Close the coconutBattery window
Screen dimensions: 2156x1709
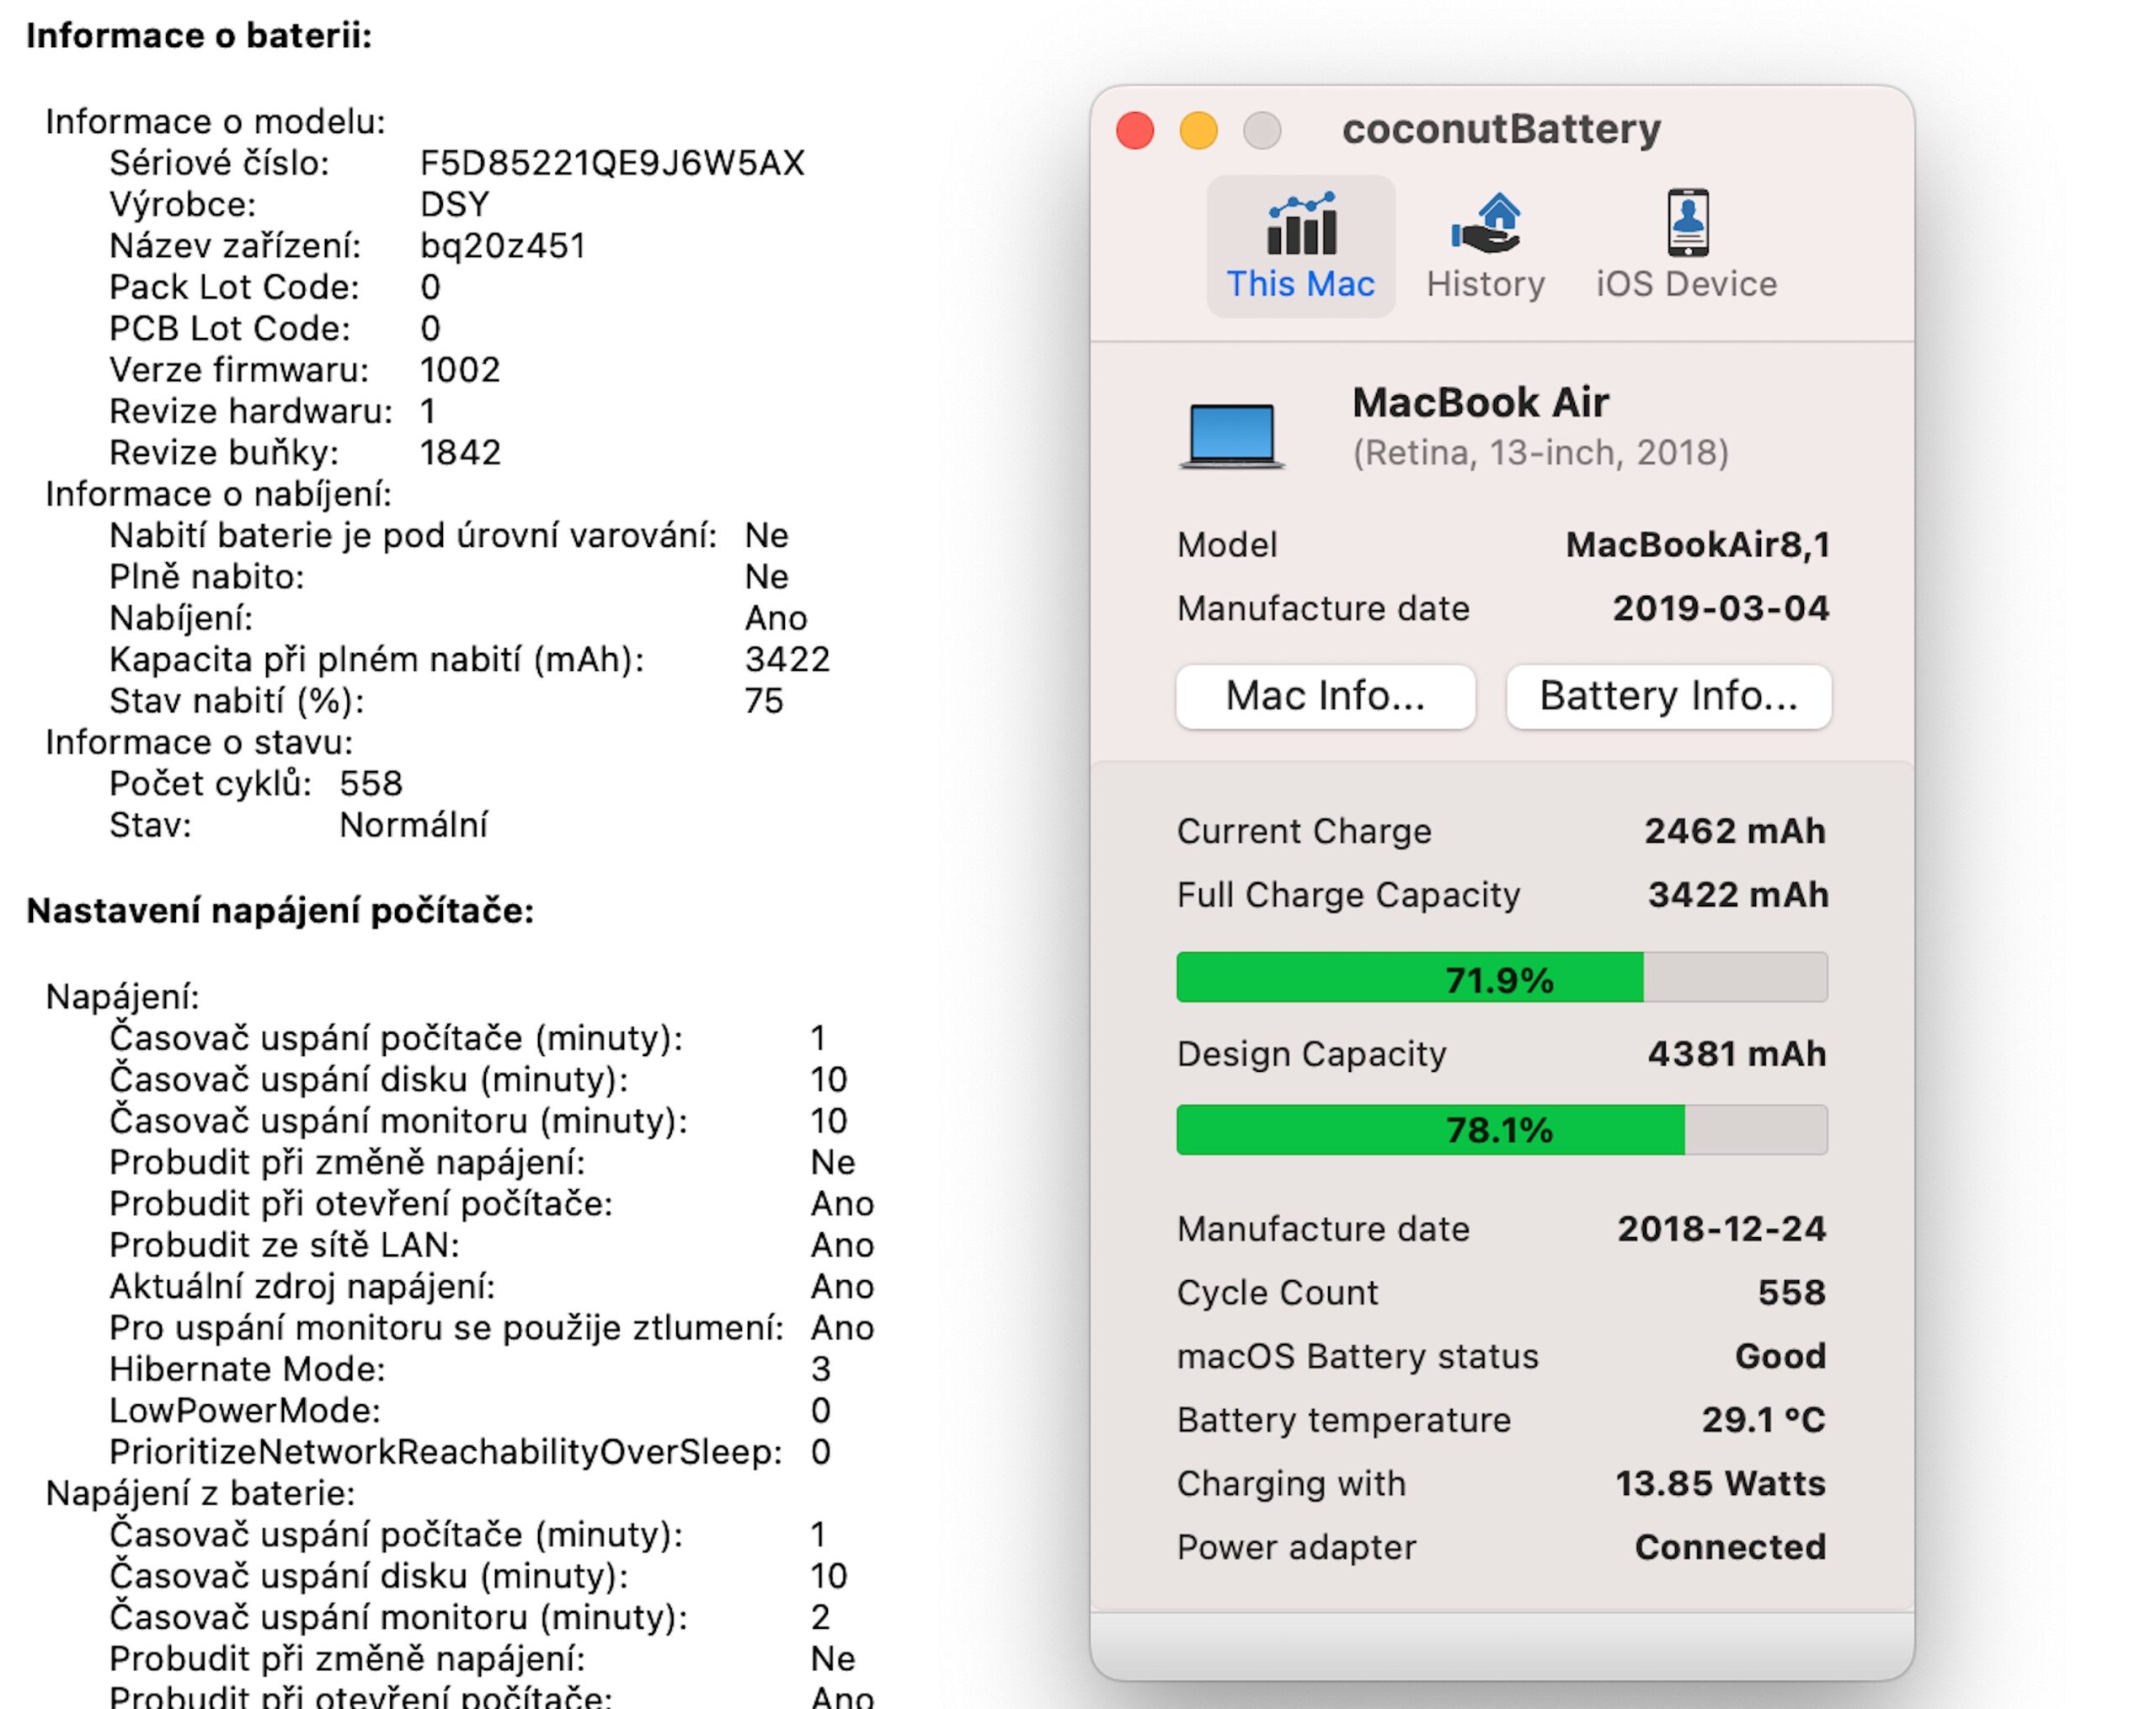(1135, 131)
